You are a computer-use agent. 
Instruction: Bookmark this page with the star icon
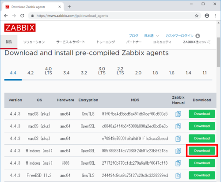tap(197, 15)
